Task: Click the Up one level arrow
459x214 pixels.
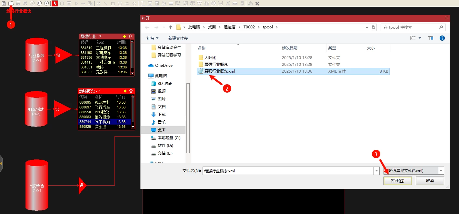Action: [171, 27]
